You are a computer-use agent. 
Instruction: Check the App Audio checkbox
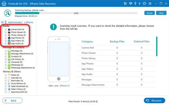tap(6, 43)
